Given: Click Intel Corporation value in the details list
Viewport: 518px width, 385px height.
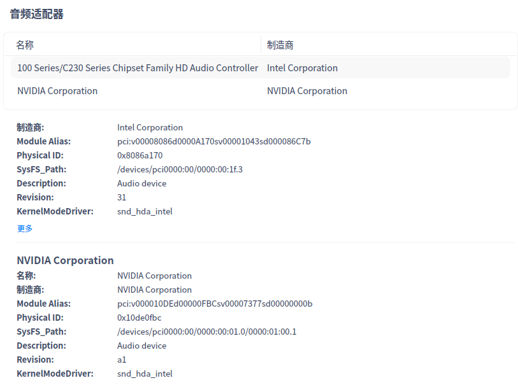Looking at the screenshot, I should click(x=150, y=127).
